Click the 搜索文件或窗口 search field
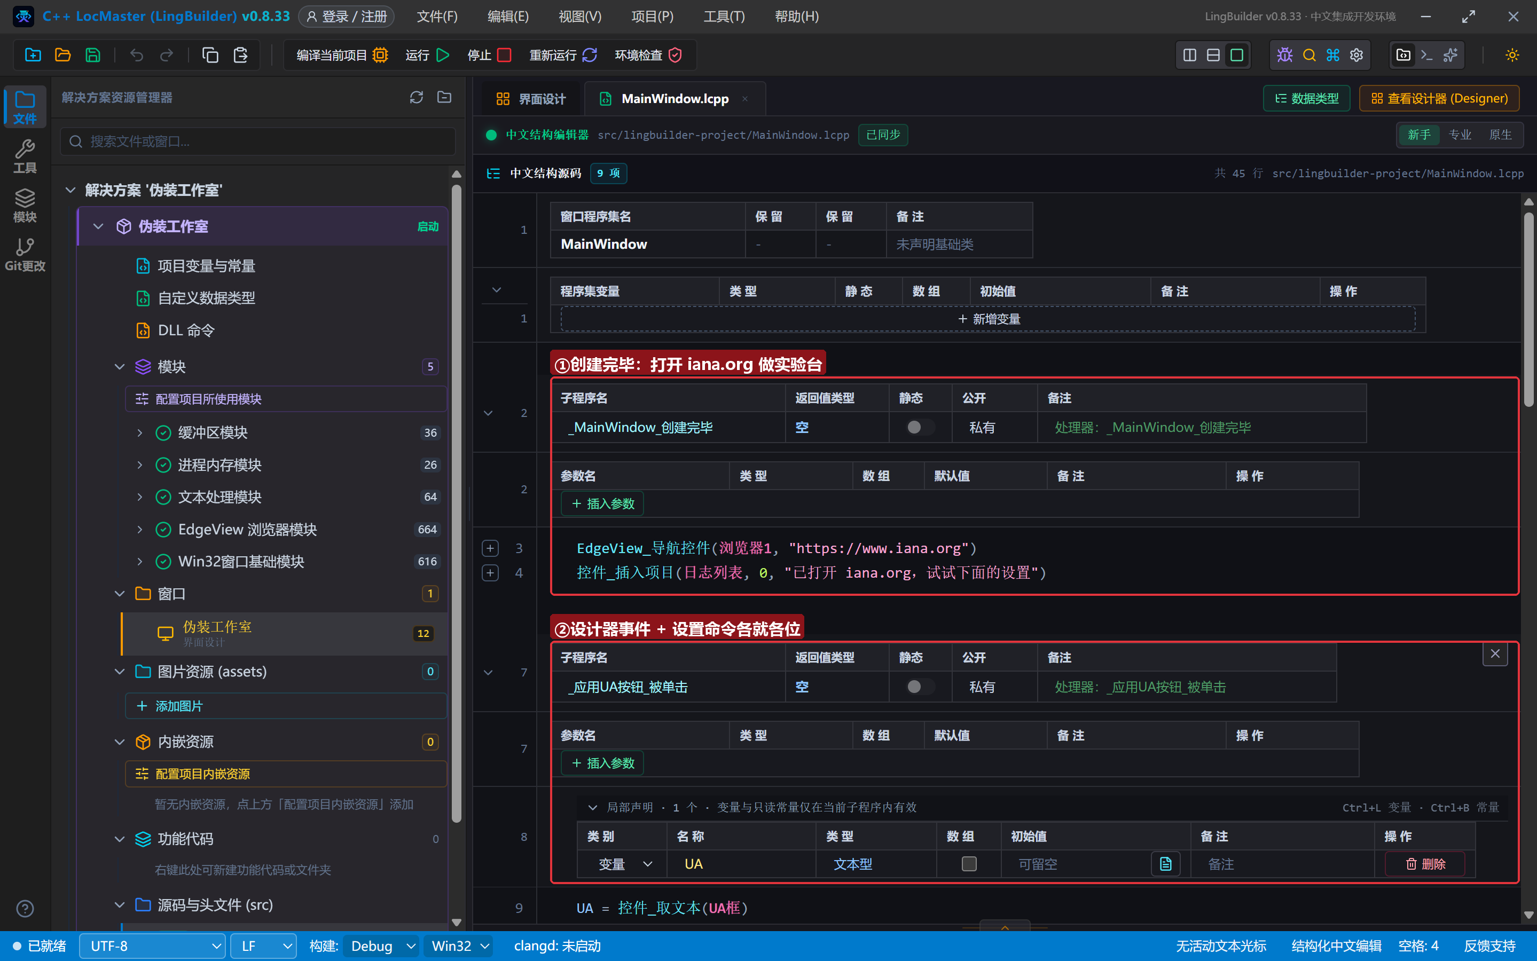Viewport: 1537px width, 961px height. pos(257,141)
